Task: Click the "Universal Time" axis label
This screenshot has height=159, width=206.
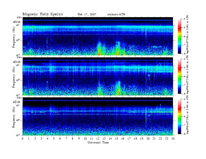Action: [98, 142]
